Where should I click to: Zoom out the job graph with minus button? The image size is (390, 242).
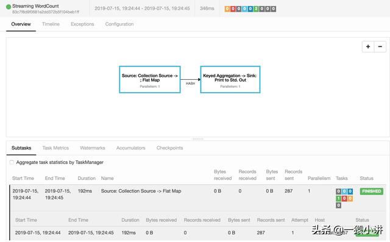pos(380,46)
